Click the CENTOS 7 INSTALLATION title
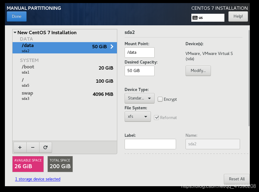This screenshot has height=192, width=259. coord(220,8)
